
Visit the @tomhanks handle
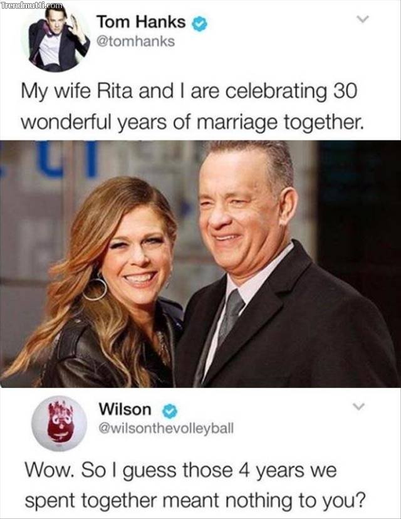pyautogui.click(x=135, y=41)
